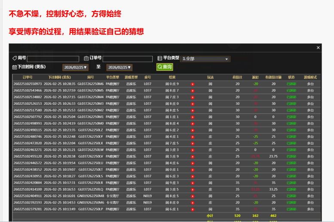The width and height of the screenshot is (334, 222).
Task: Click the 游戏模式 column header
Action: tap(310, 77)
